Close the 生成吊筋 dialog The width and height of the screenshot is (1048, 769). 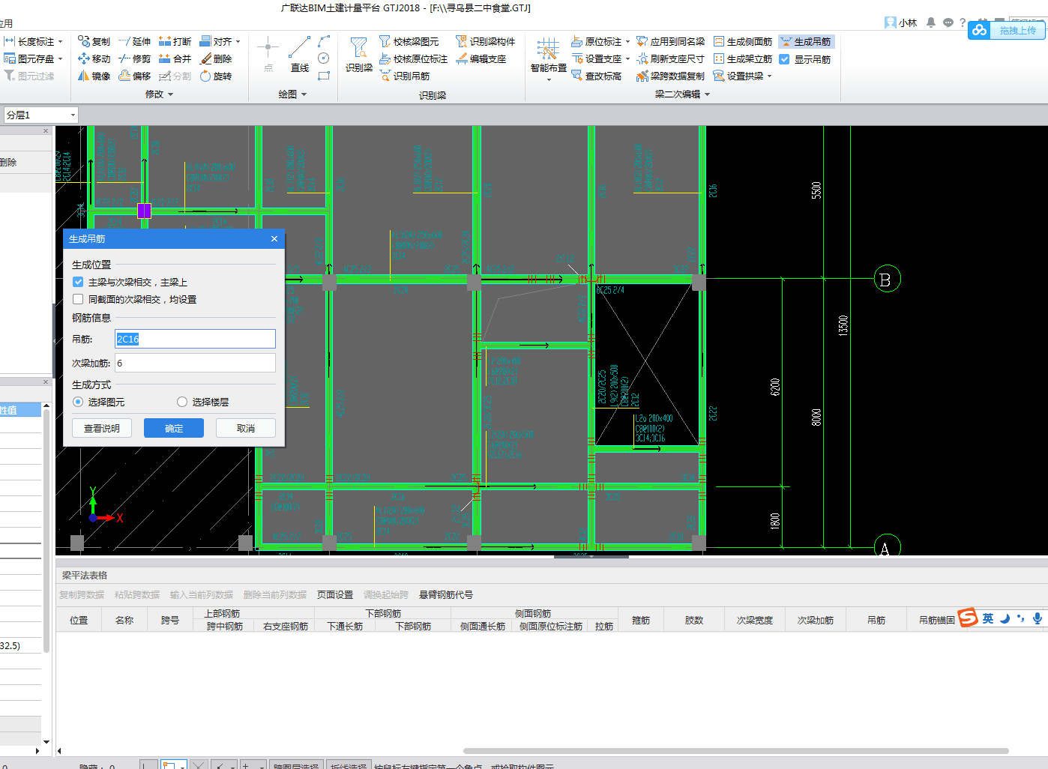(x=274, y=238)
